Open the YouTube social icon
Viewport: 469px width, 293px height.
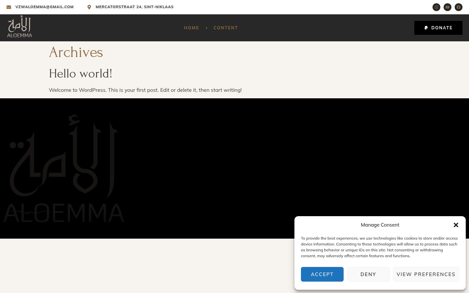[x=448, y=7]
